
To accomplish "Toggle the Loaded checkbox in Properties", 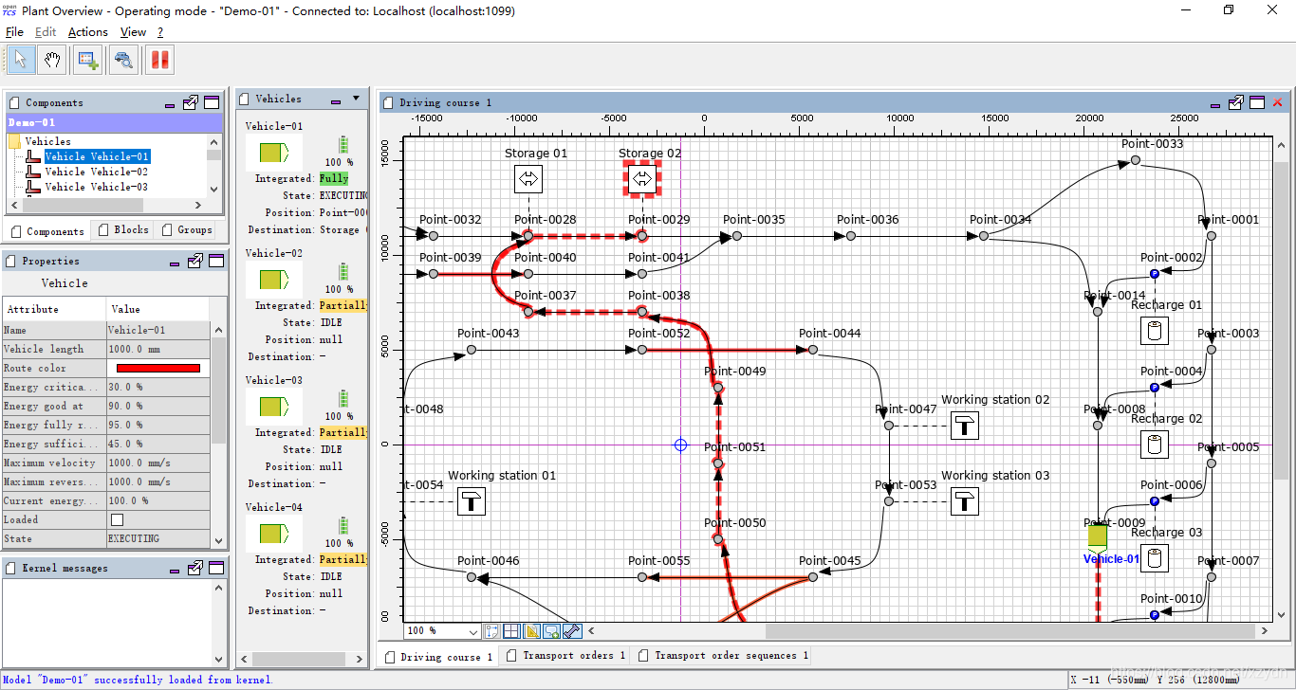I will point(117,519).
